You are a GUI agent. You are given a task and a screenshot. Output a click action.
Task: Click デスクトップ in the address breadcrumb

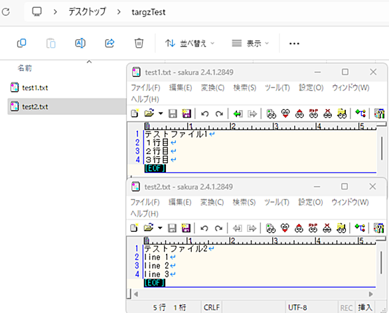tap(87, 12)
